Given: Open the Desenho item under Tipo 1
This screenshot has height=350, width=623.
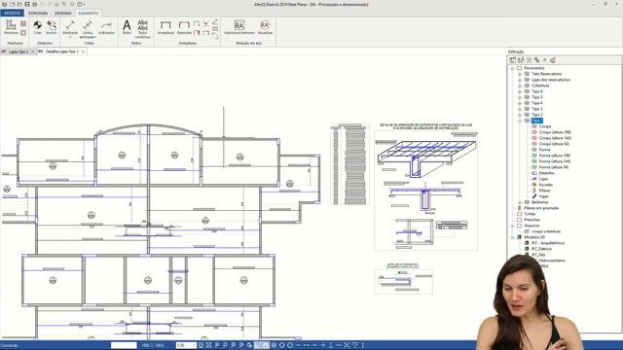Looking at the screenshot, I should [546, 173].
